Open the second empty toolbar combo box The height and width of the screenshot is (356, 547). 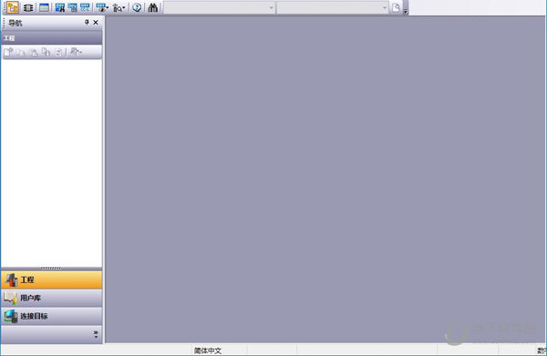click(x=333, y=7)
